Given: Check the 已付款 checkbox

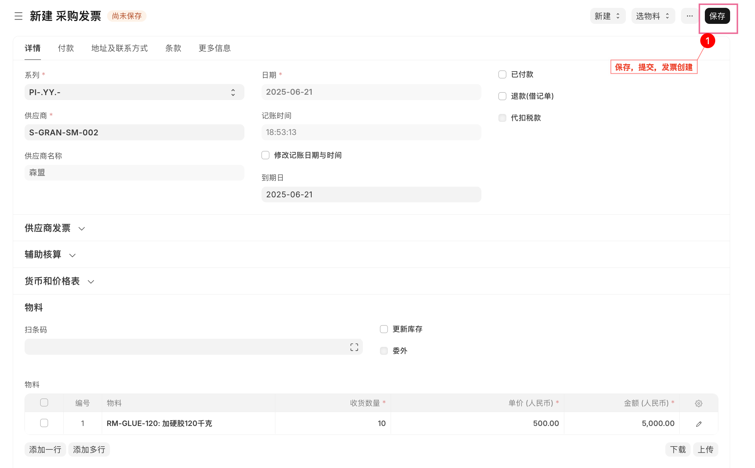Looking at the screenshot, I should 502,74.
